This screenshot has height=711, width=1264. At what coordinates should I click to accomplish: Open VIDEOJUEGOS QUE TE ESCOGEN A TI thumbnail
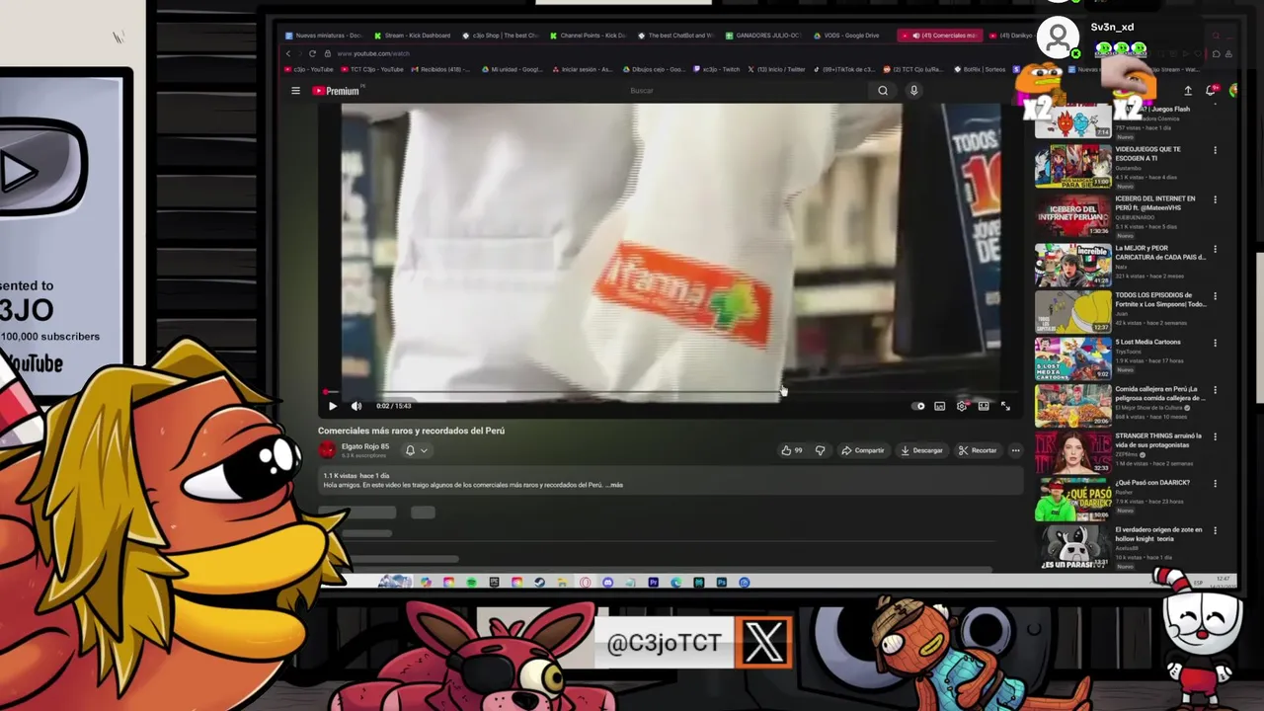coord(1072,166)
